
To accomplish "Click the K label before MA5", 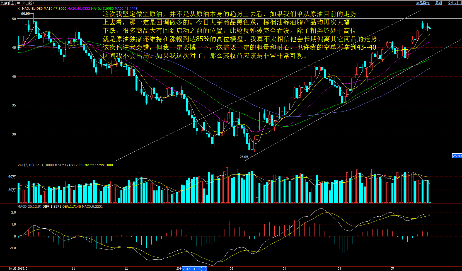I will 19,9.
